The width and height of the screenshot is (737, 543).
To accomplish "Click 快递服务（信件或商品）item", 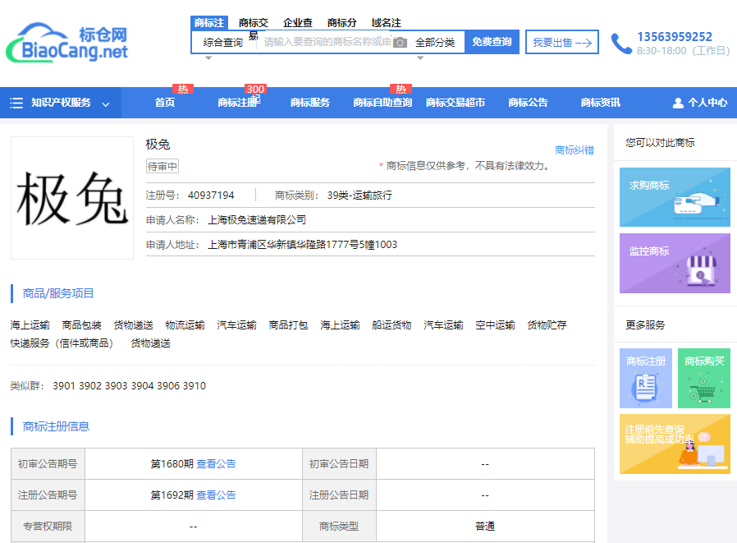I will 62,343.
